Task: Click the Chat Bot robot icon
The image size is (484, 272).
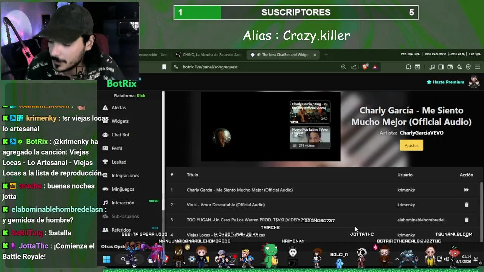Action: click(105, 135)
